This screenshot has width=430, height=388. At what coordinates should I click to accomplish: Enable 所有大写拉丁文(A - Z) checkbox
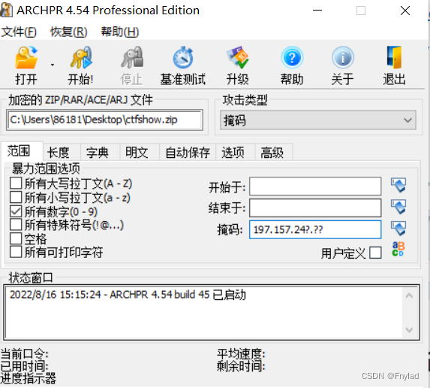[16, 183]
